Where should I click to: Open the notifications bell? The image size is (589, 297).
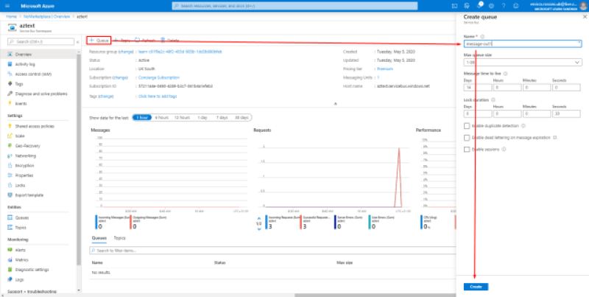click(x=479, y=6)
